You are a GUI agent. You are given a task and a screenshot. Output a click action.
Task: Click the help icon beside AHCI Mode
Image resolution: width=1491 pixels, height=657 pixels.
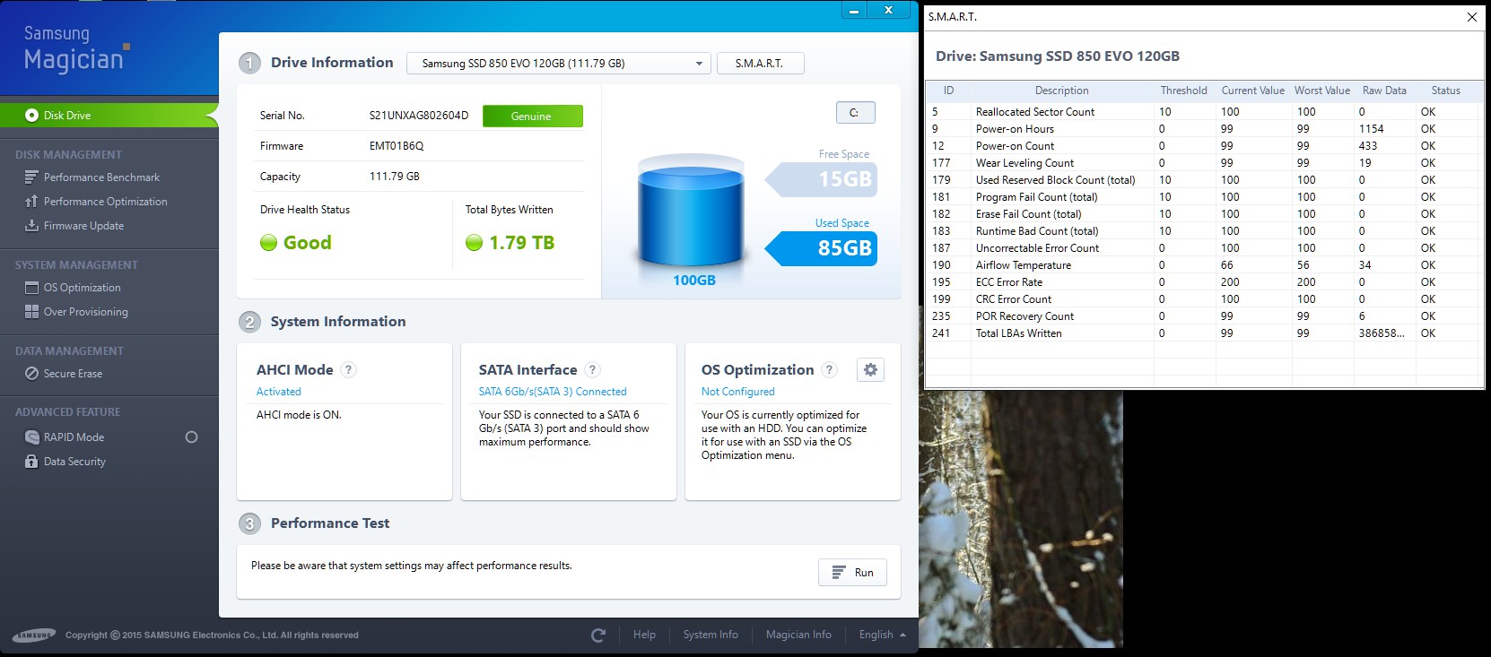[349, 370]
